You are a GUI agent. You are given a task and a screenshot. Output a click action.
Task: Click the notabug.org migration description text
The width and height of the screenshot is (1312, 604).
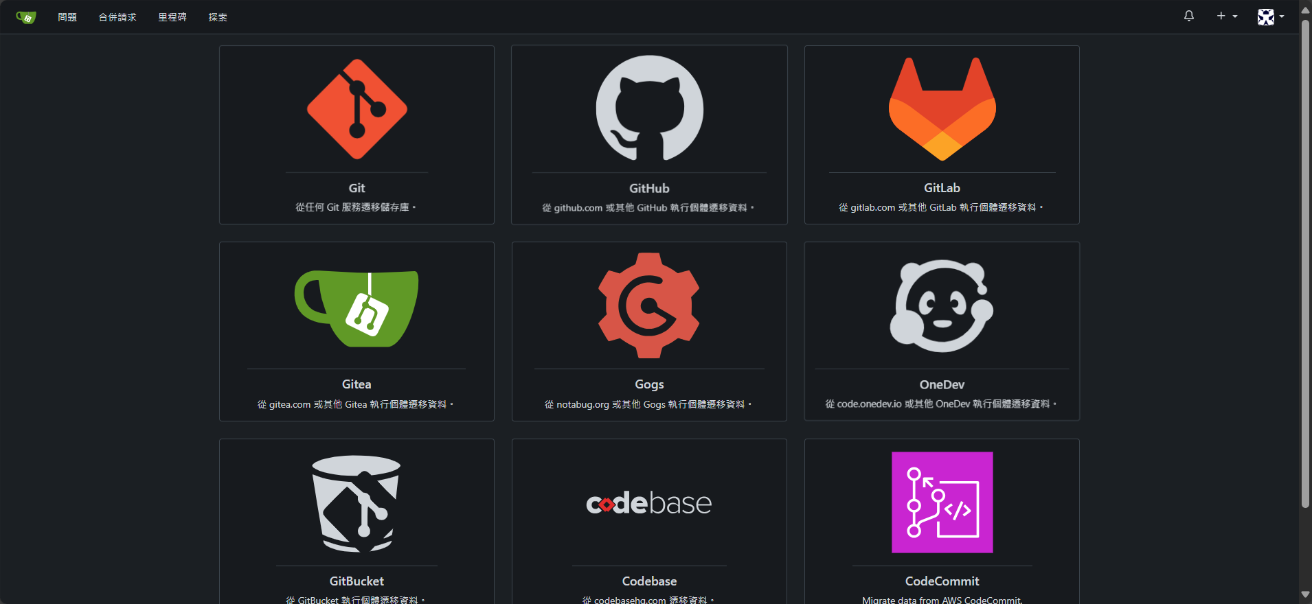pos(648,404)
